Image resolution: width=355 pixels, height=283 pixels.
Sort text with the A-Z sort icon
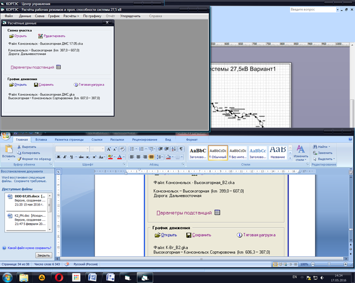pos(174,149)
